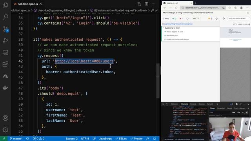Open the errors and warnings panel
Image resolution: width=251 pixels, height=141 pixels.
click(x=38, y=139)
